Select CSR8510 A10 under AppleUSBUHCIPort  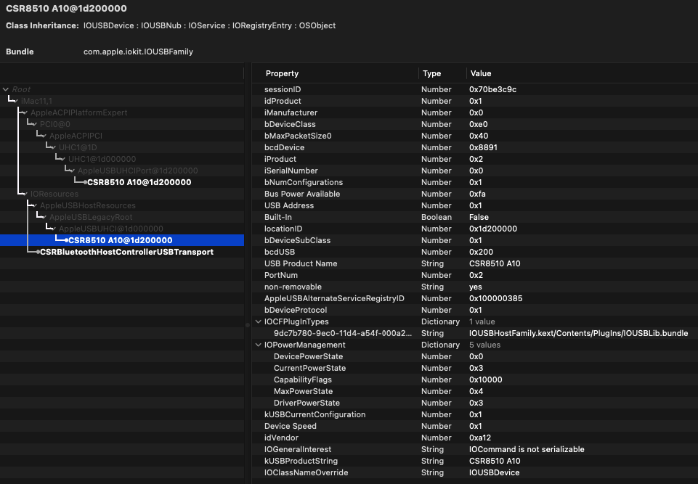tap(139, 182)
